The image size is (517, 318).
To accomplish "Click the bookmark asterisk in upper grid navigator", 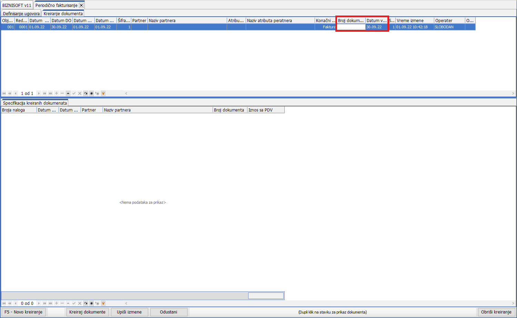I will [91, 94].
